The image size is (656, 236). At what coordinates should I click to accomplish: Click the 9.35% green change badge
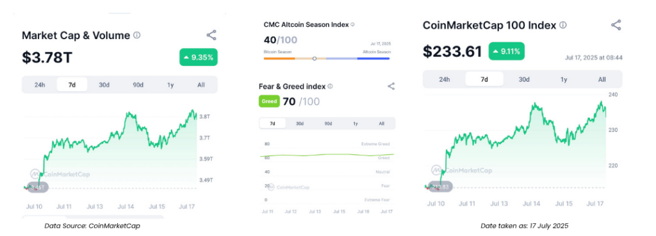pyautogui.click(x=199, y=58)
